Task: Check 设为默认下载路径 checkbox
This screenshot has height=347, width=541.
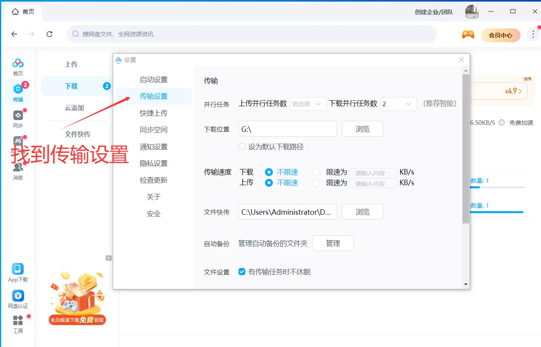Action: [x=241, y=146]
